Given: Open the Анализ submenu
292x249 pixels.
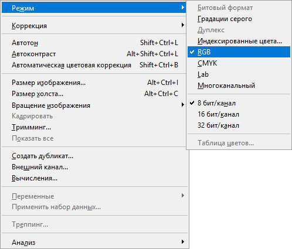Looking at the screenshot, I should [x=94, y=243].
